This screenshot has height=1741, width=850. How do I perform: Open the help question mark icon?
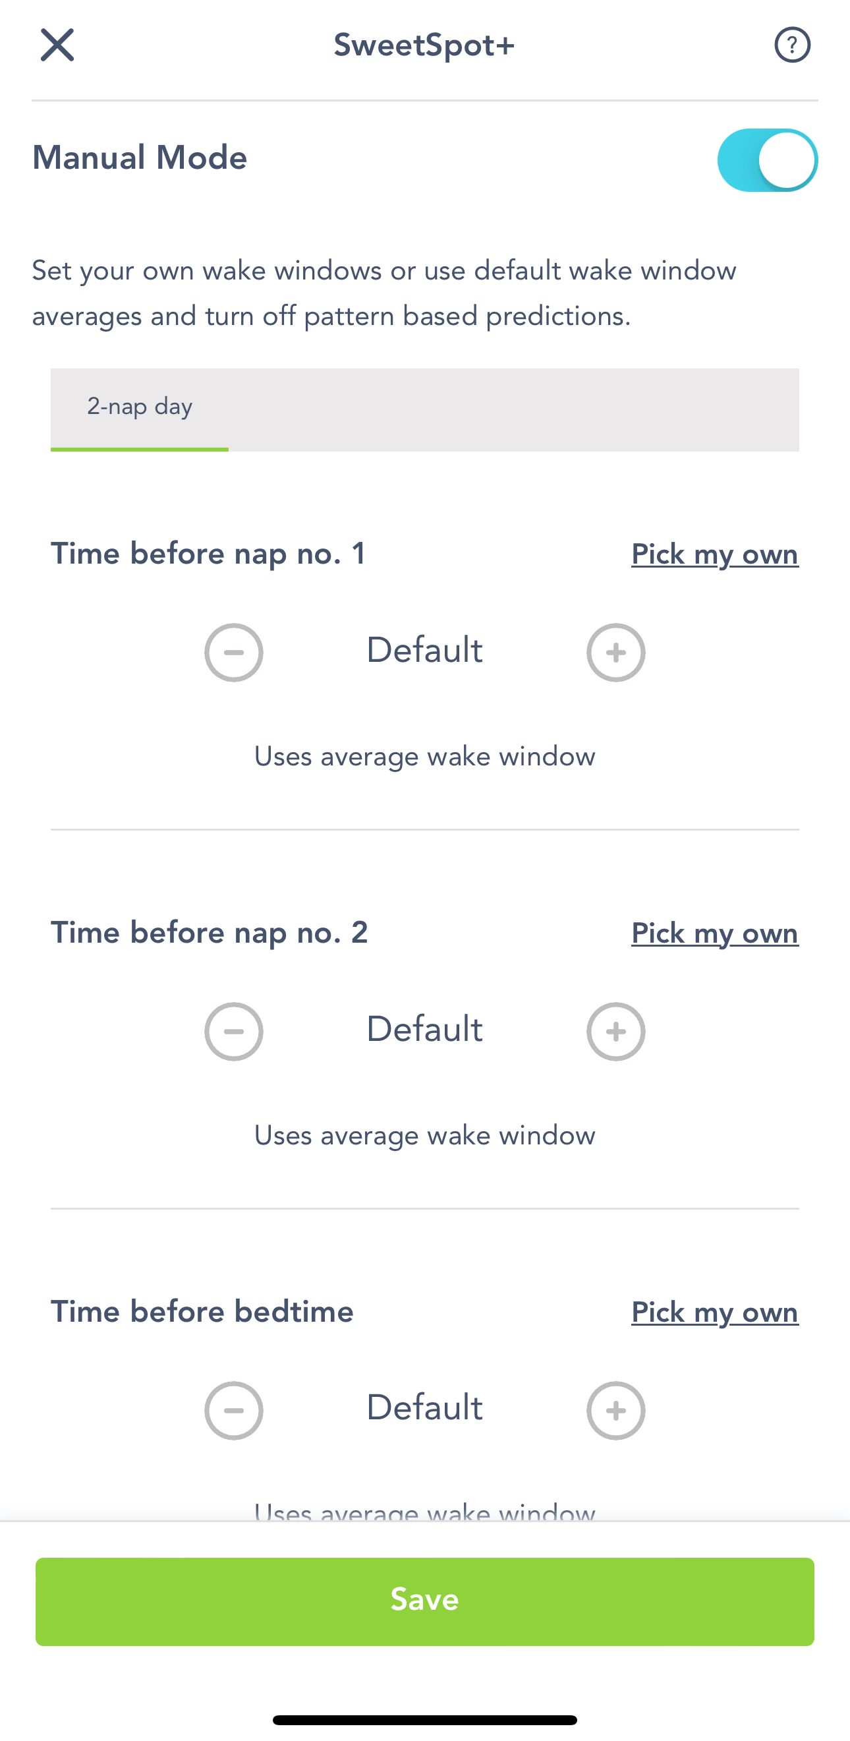(792, 45)
